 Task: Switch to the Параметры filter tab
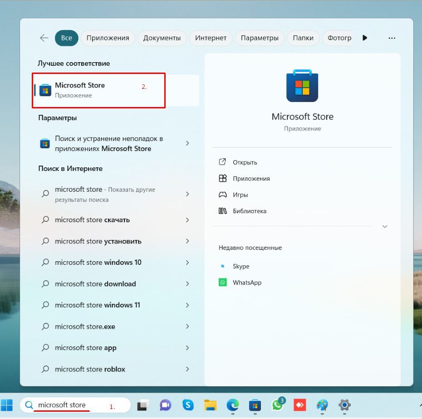click(x=260, y=38)
